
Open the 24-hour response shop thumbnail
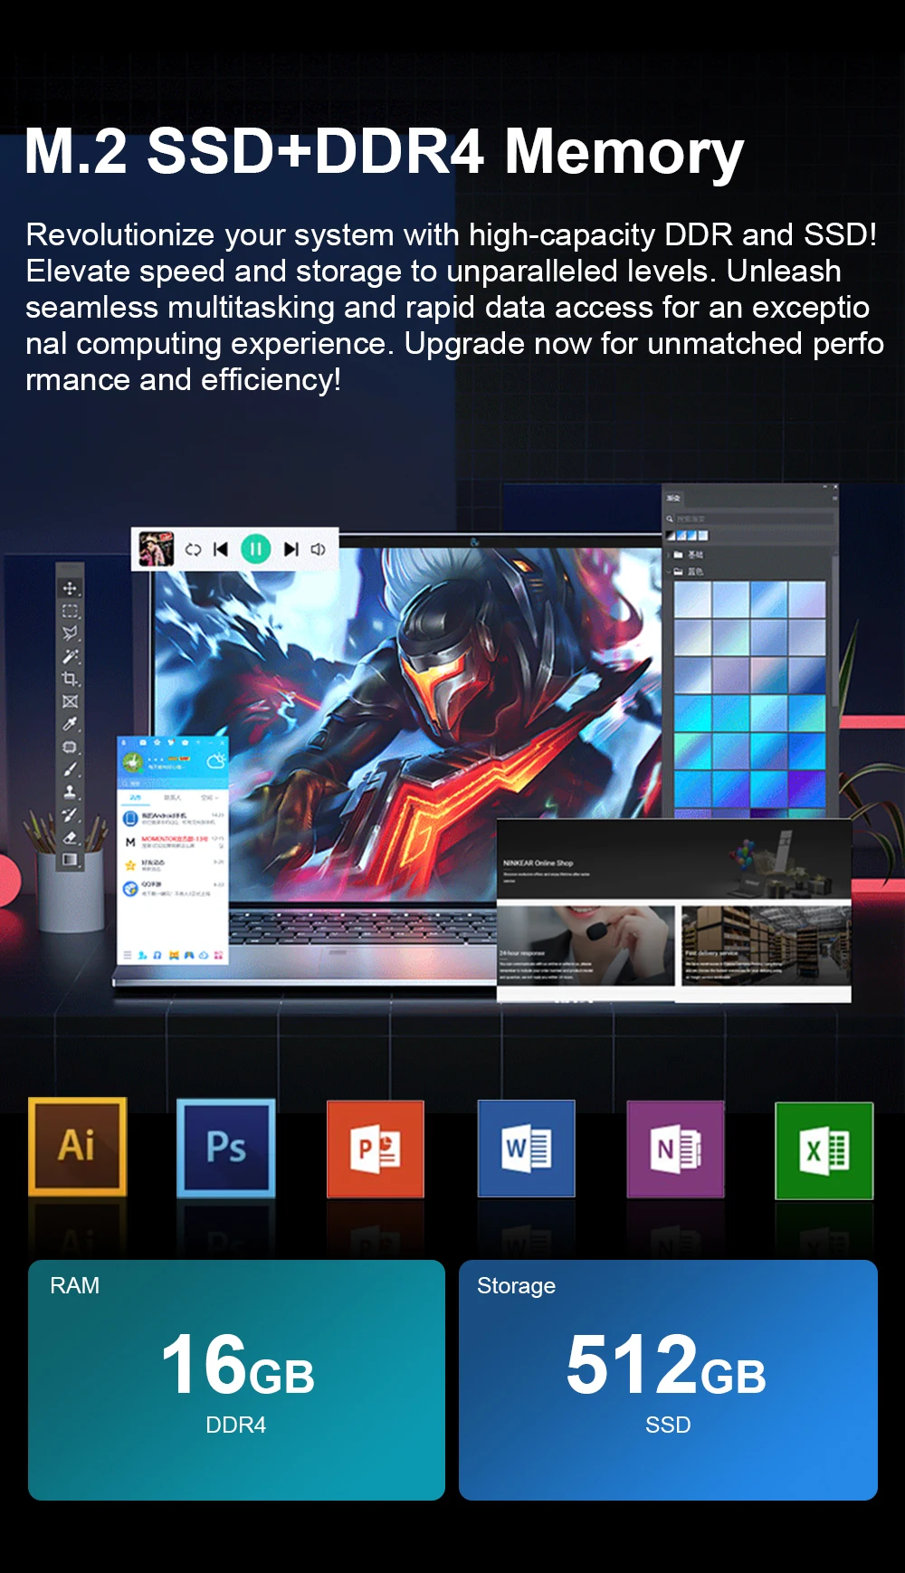(x=586, y=947)
